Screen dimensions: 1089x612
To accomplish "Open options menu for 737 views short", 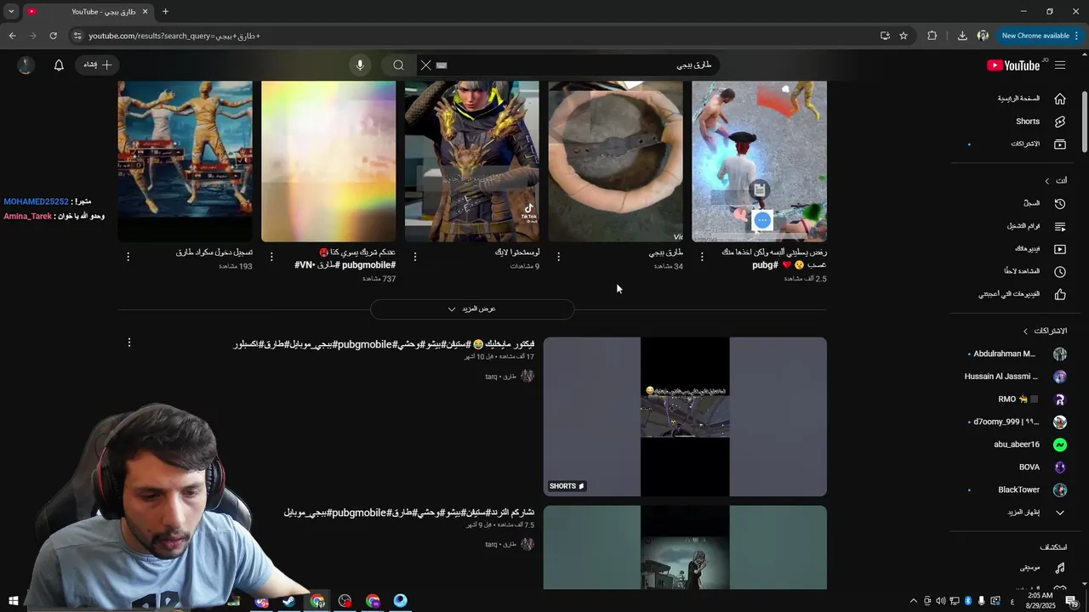I will coord(271,257).
